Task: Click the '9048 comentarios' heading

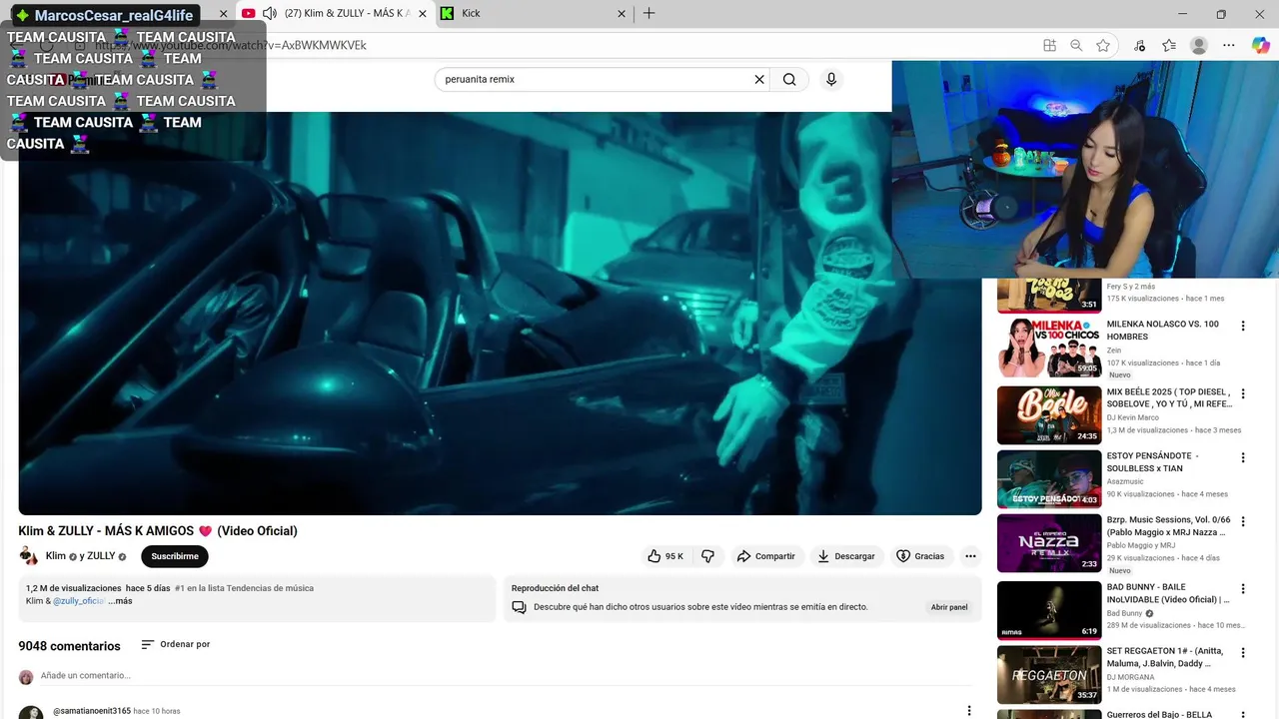Action: click(x=69, y=646)
